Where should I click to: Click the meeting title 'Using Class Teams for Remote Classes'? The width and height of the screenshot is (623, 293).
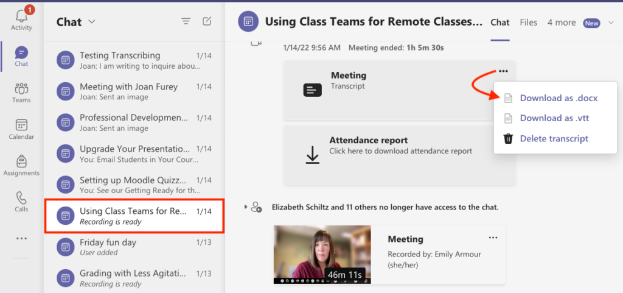pyautogui.click(x=374, y=21)
